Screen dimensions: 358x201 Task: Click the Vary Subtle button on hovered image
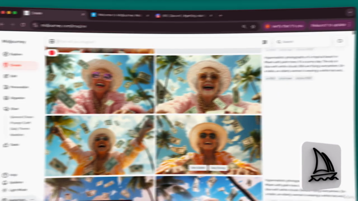(198, 167)
